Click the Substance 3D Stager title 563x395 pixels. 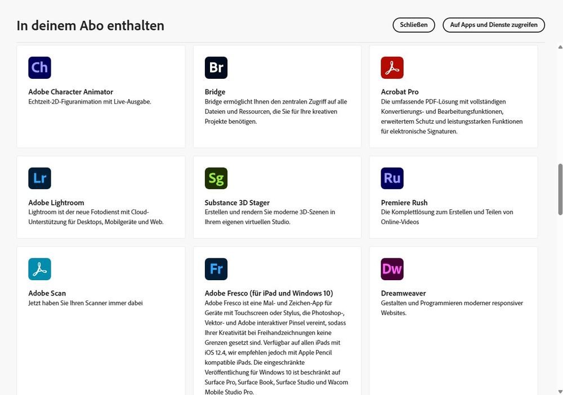pyautogui.click(x=237, y=202)
